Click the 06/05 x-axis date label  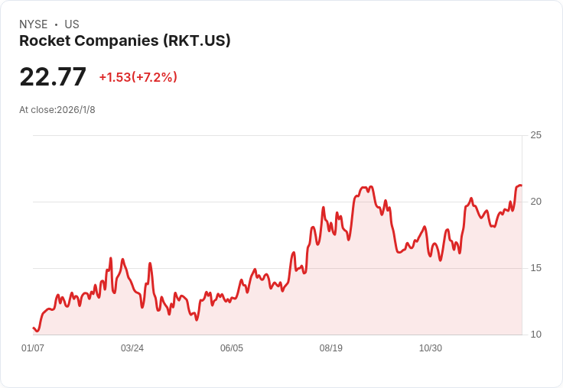click(x=232, y=348)
